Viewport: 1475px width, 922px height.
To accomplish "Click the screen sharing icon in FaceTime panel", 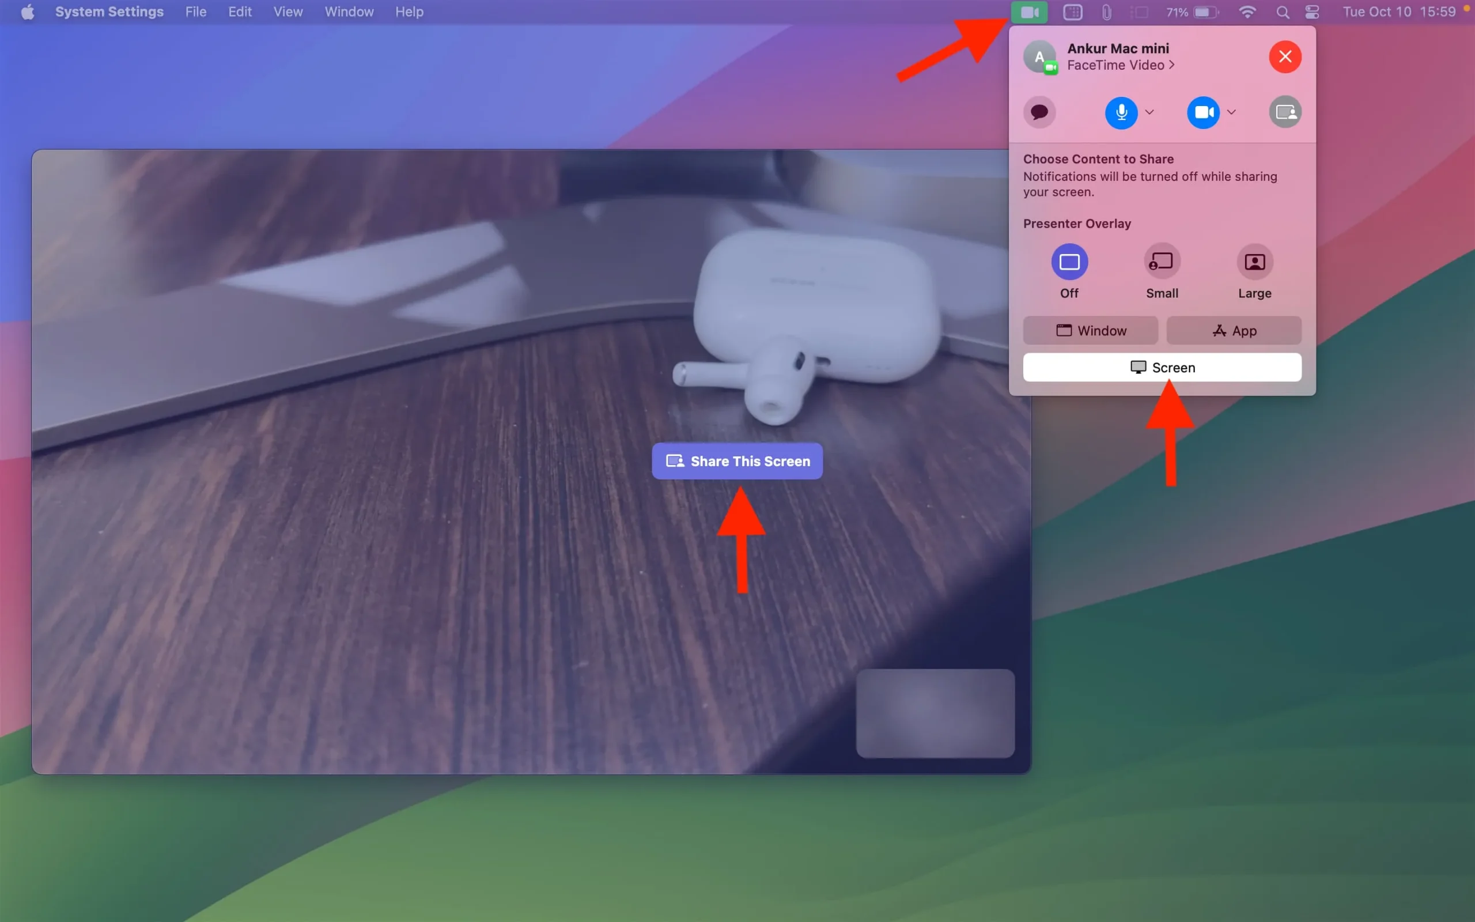I will pos(1285,112).
